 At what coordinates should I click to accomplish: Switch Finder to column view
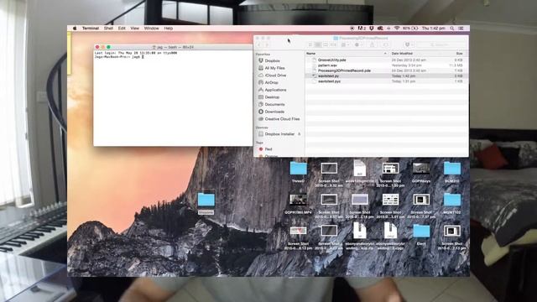[x=326, y=44]
